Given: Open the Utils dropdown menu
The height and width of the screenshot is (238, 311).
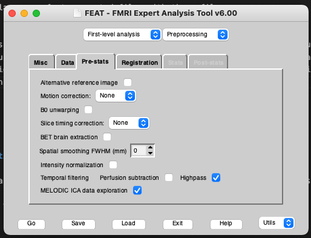Looking at the screenshot, I should (277, 223).
